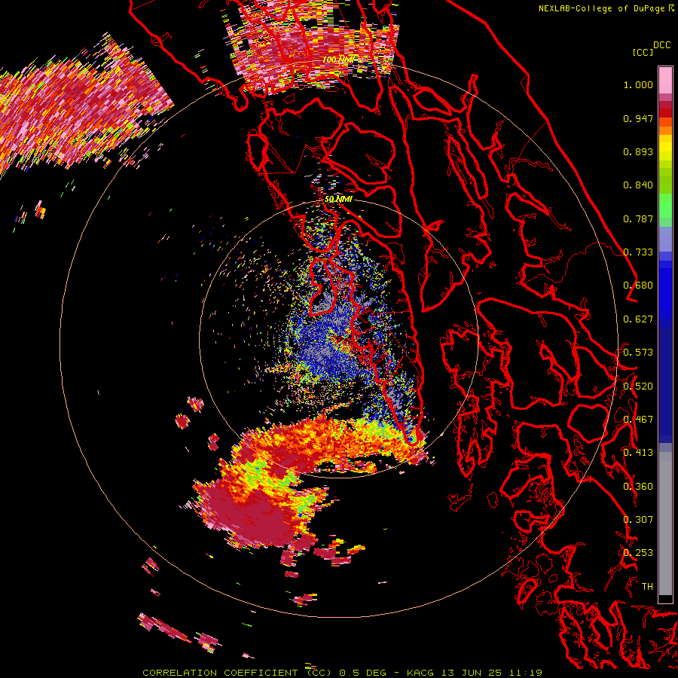Click the Correlation Coefficient caption at the bottom

342,673
